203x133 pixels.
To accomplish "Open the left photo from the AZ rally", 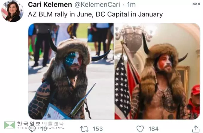I will pyautogui.click(x=71, y=71).
